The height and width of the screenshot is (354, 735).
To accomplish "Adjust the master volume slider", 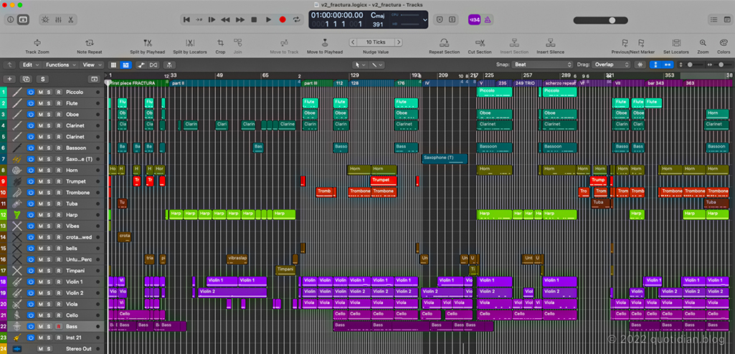I will 601,20.
